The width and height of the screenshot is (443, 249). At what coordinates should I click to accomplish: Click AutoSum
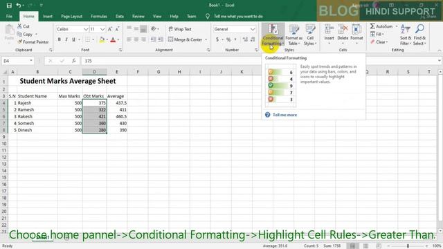(x=381, y=26)
